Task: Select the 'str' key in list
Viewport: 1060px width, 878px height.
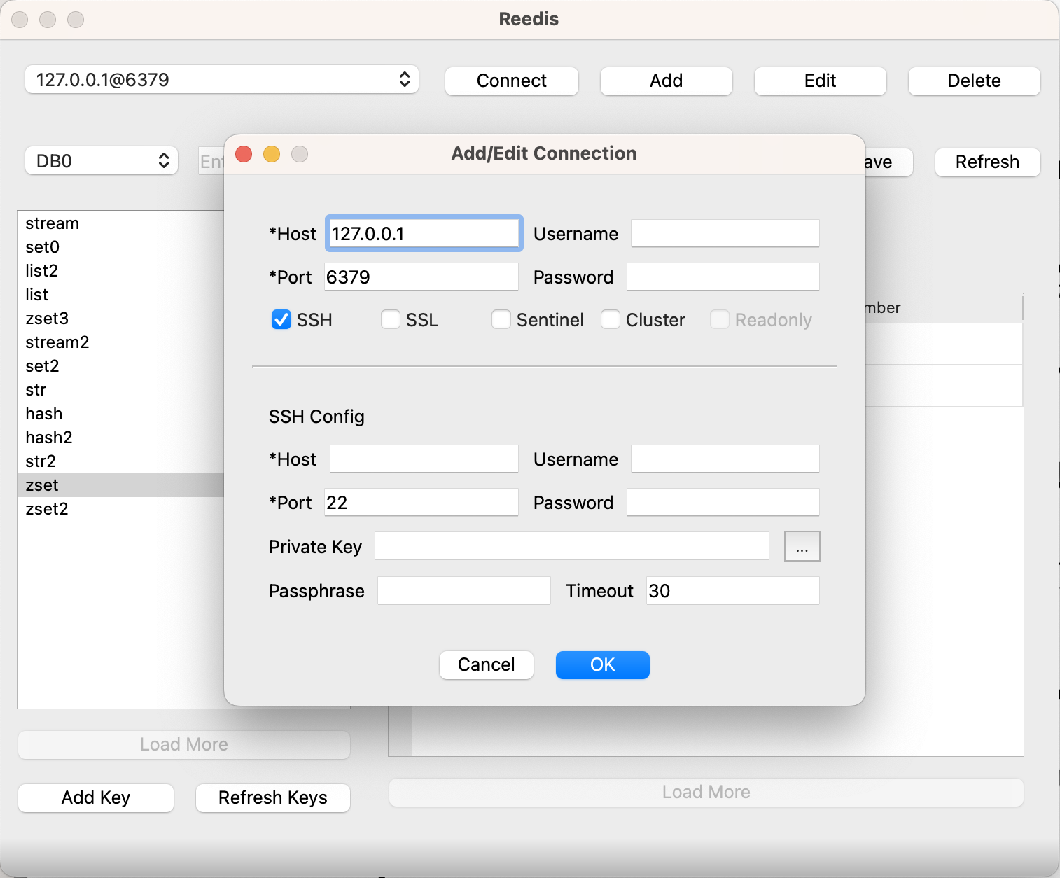Action: click(120, 390)
